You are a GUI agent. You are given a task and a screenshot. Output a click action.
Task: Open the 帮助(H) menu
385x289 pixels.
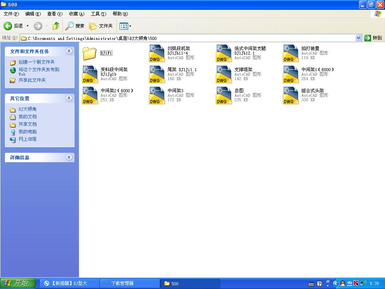tap(120, 14)
